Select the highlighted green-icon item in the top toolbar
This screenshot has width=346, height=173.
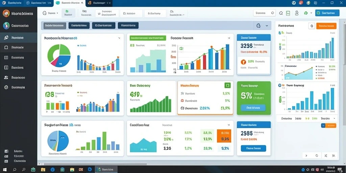pyautogui.click(x=68, y=13)
